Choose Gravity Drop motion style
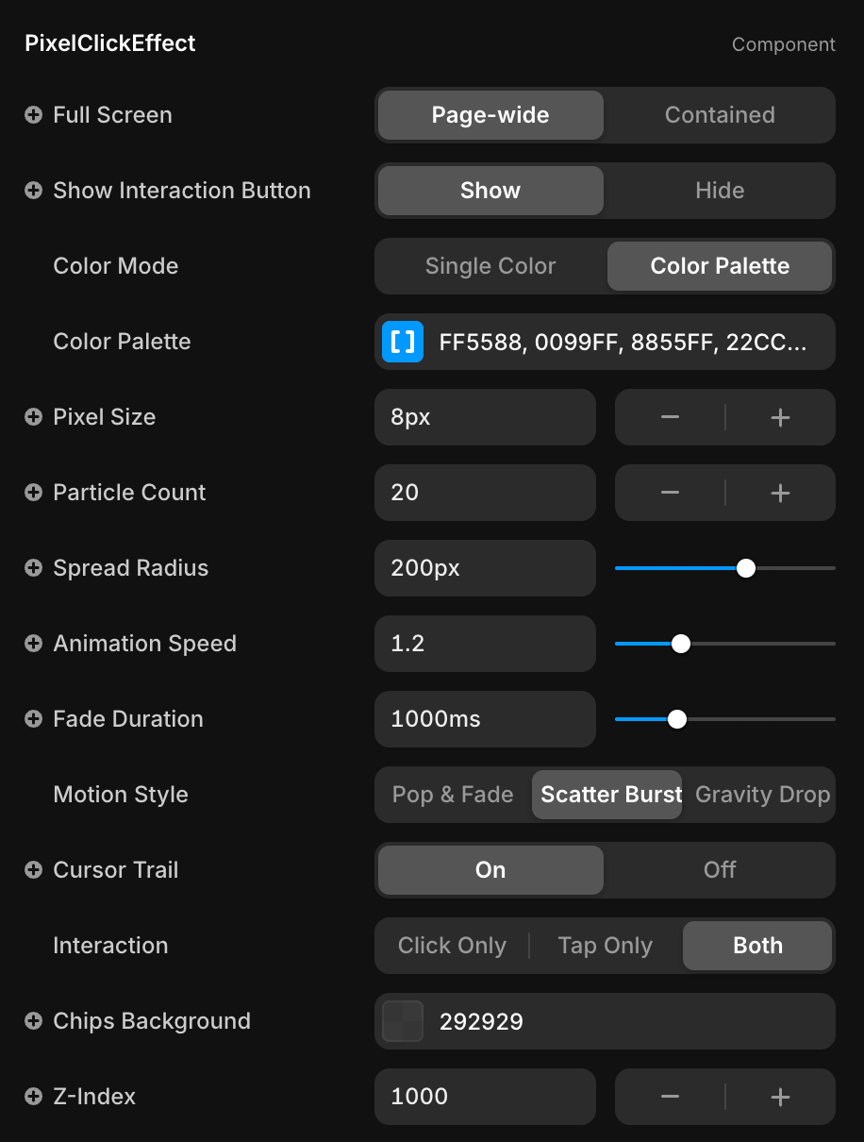Viewport: 864px width, 1142px height. pyautogui.click(x=761, y=795)
